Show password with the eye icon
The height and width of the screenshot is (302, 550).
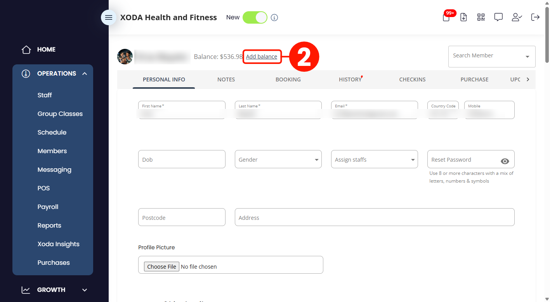point(505,161)
